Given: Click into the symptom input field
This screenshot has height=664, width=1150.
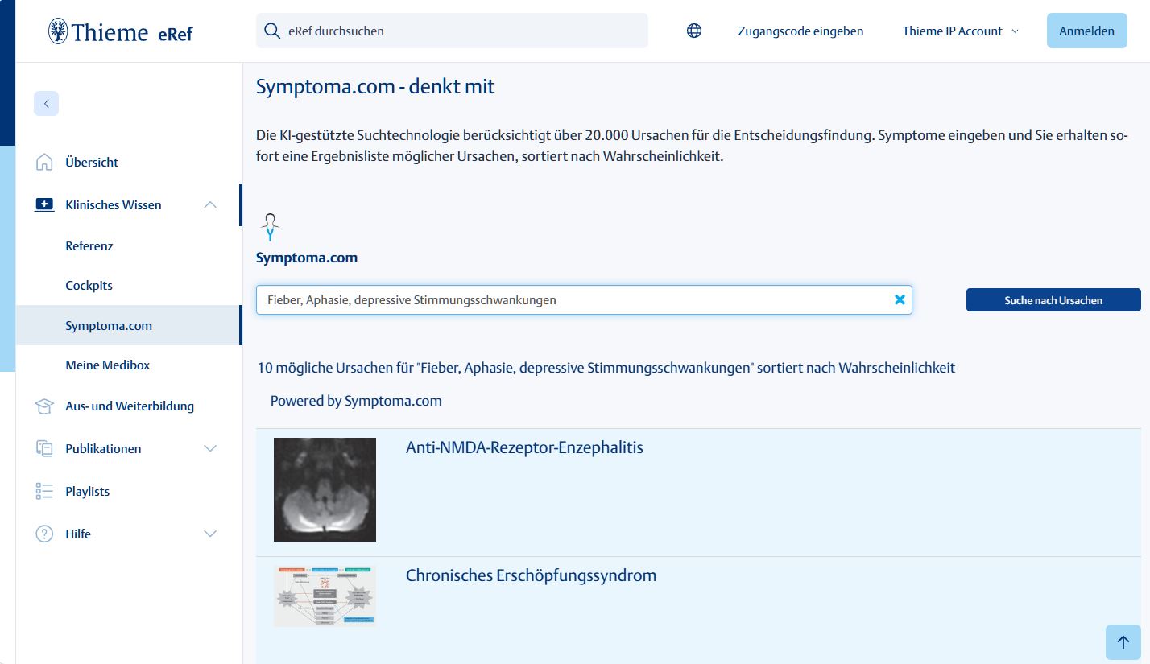Looking at the screenshot, I should [x=584, y=299].
